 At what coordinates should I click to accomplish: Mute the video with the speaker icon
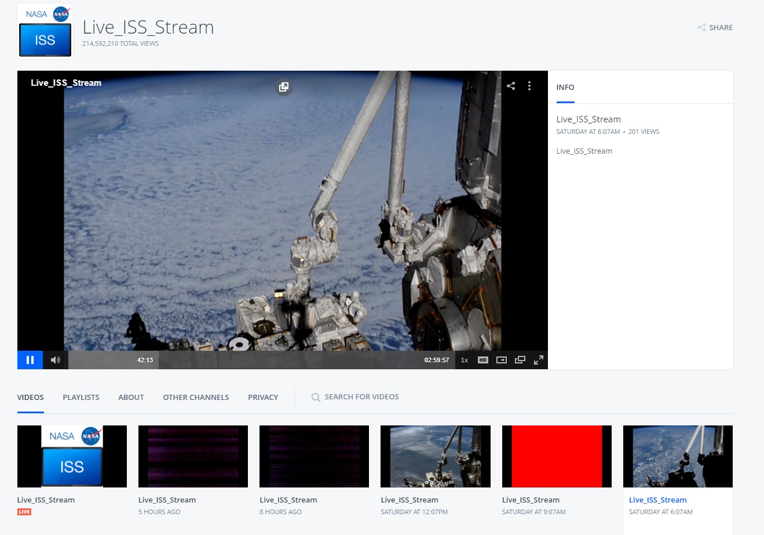point(56,360)
